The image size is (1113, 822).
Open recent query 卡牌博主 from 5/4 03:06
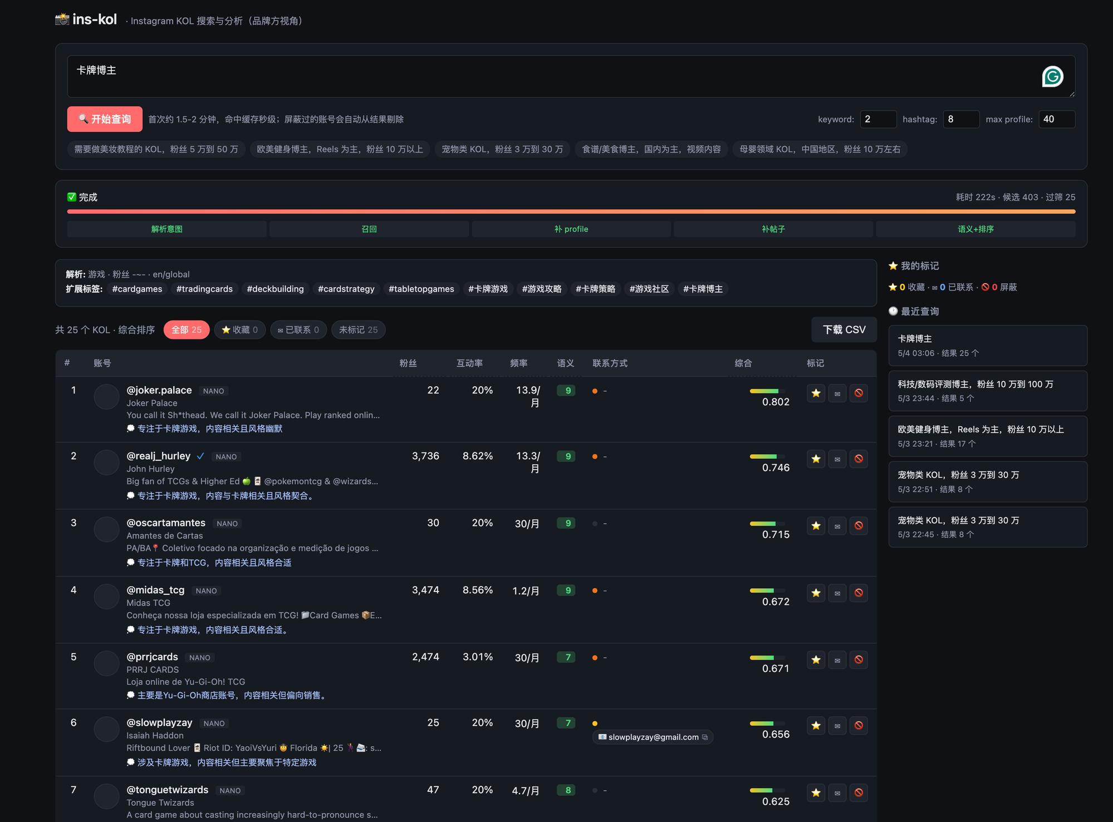coord(988,346)
